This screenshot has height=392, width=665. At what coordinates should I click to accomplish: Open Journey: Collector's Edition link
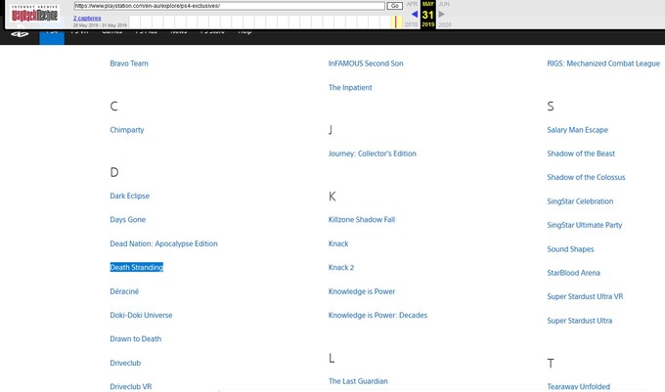click(x=372, y=153)
